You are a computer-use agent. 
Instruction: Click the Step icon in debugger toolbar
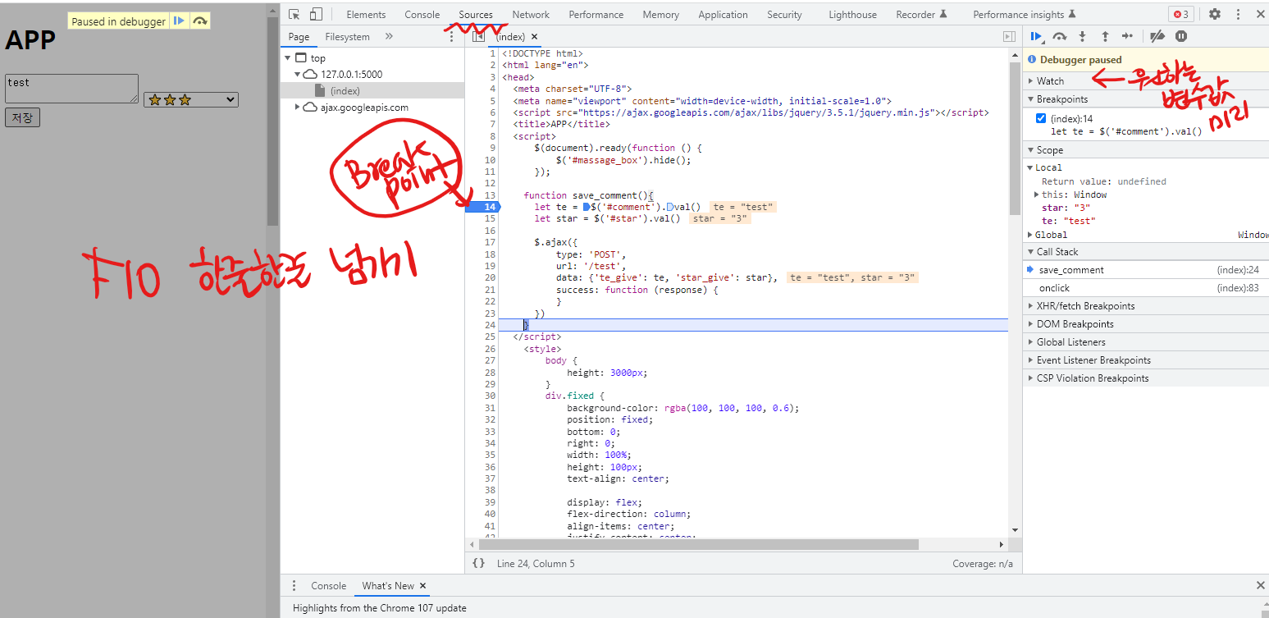pyautogui.click(x=1127, y=36)
